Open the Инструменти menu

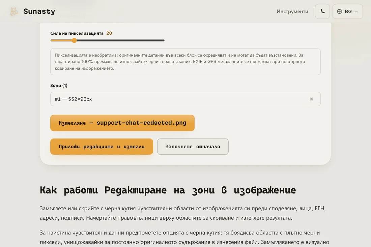pos(292,11)
